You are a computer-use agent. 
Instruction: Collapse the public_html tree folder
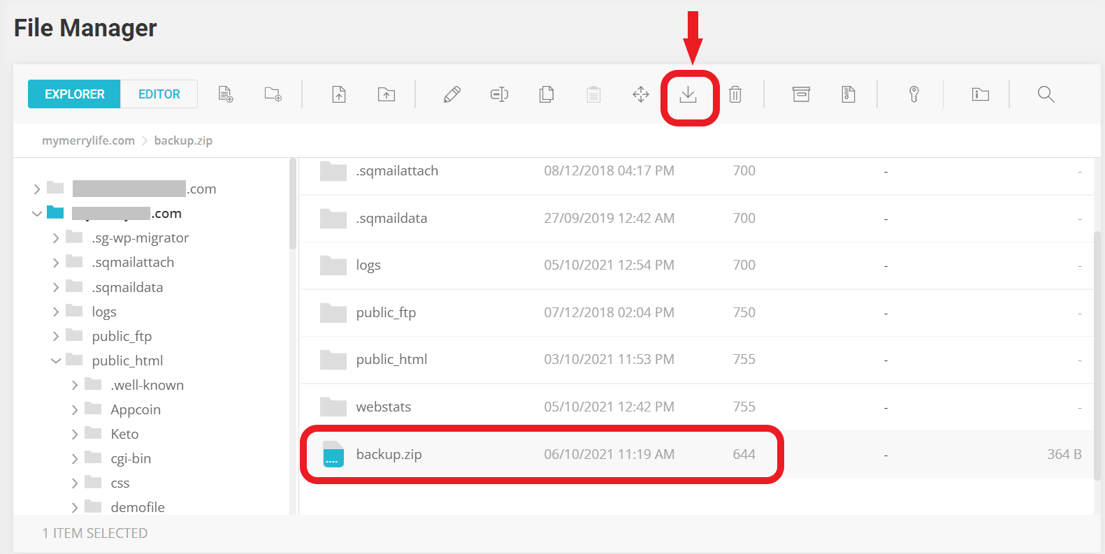[56, 360]
